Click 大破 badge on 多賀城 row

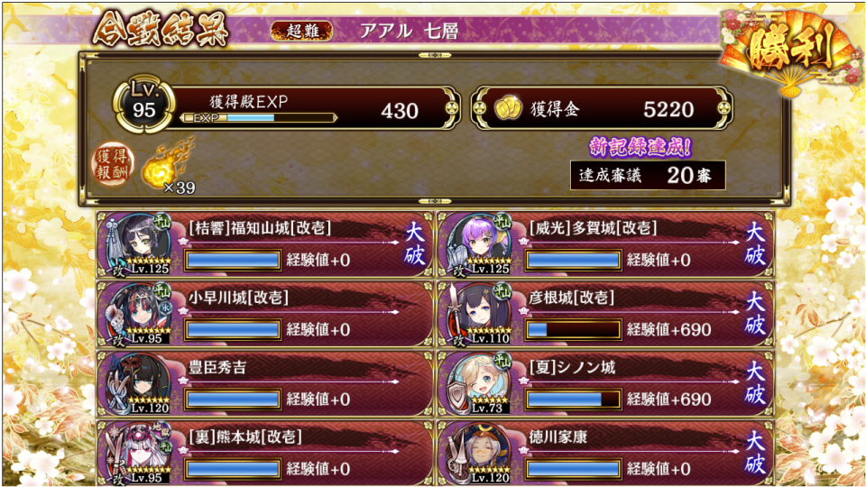(x=754, y=244)
